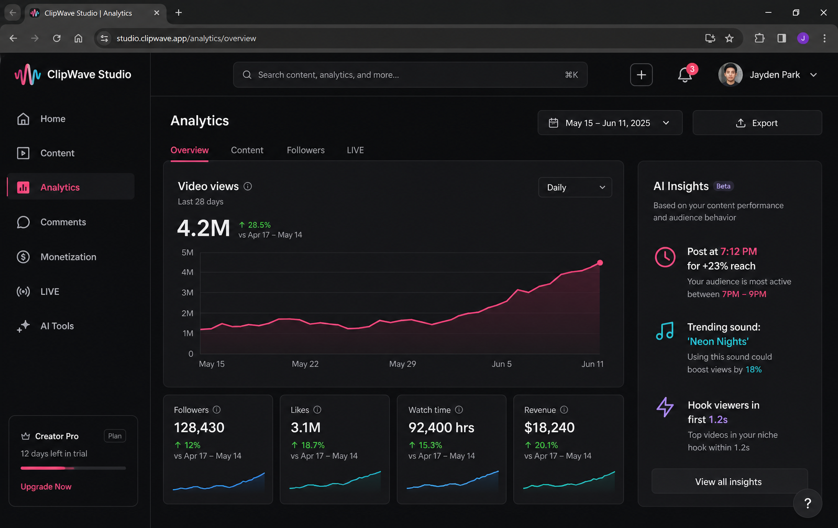The image size is (838, 528).
Task: Click the crown icon beside Creator Pro
Action: [26, 436]
